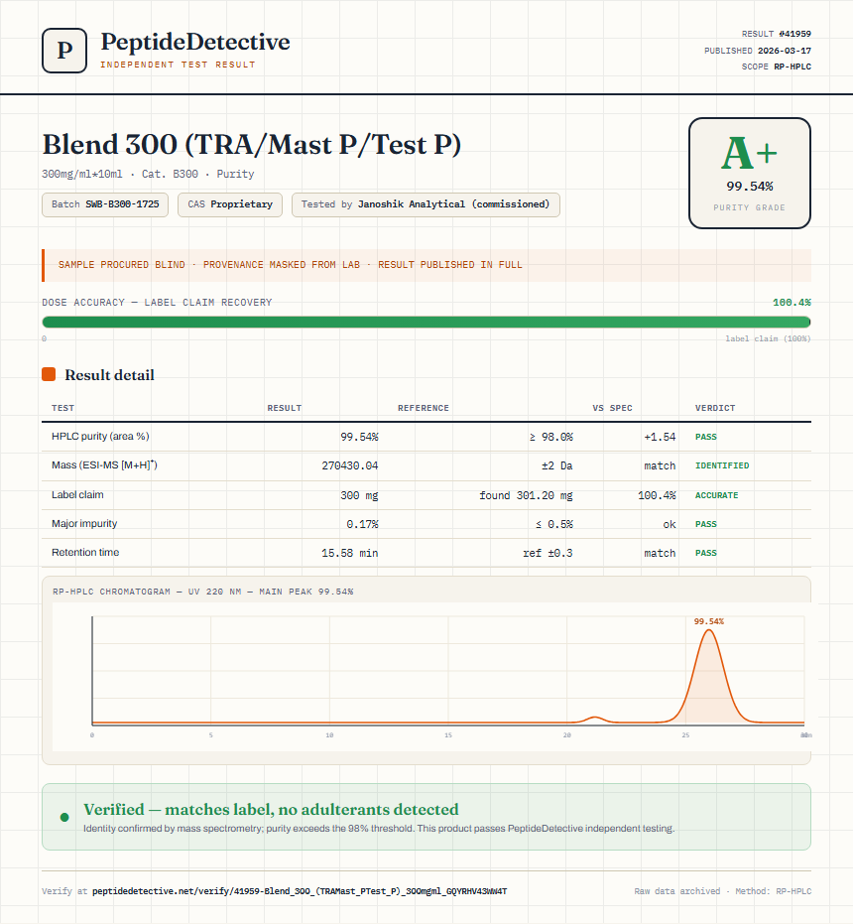This screenshot has width=853, height=924.
Task: Click the 300mg/ml*10ml Cat. B300 subtitle
Action: 148,174
